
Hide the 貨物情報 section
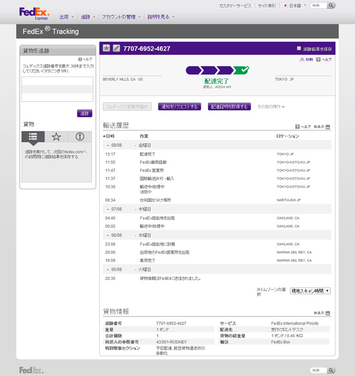coord(328,313)
